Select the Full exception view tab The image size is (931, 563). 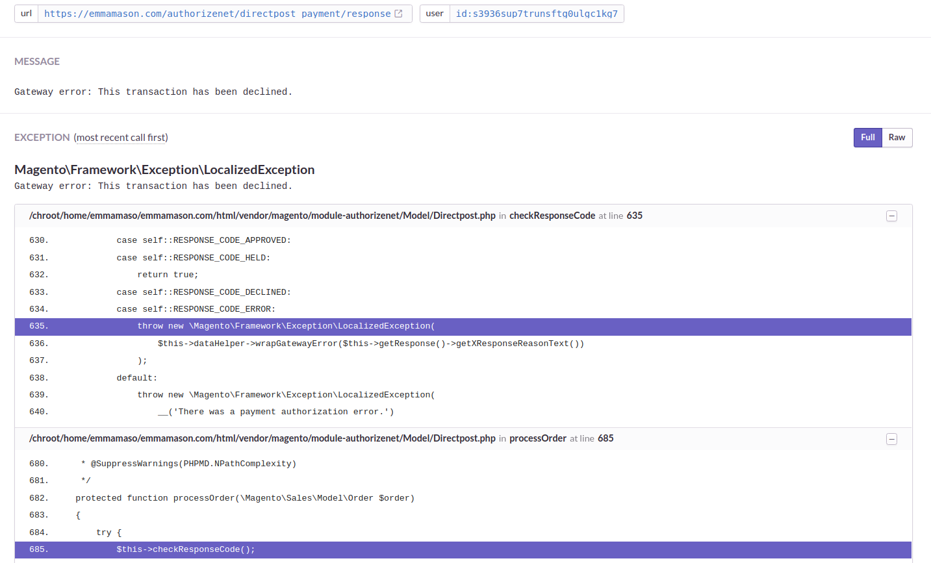pyautogui.click(x=867, y=137)
